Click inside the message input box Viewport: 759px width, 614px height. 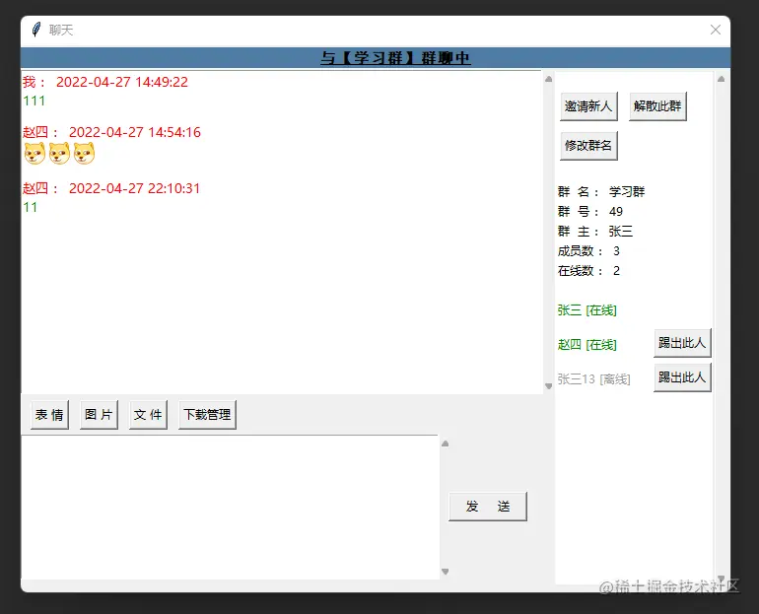point(230,508)
